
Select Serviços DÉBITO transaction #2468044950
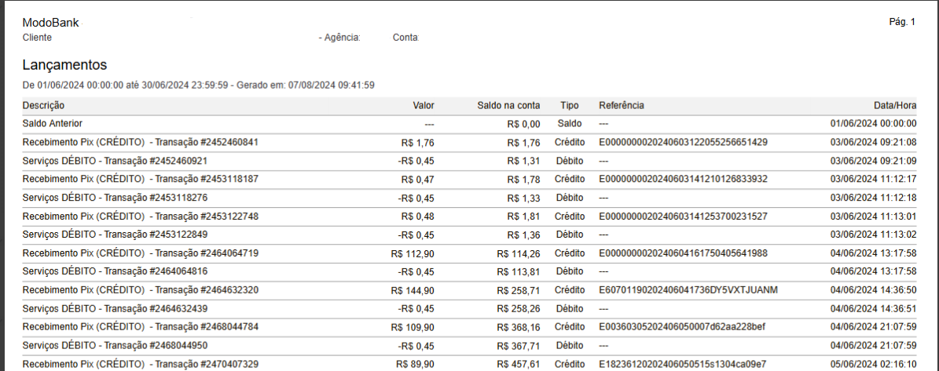(115, 344)
